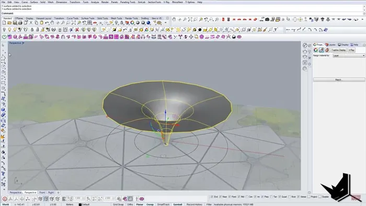Select the Pan view hand icon
This screenshot has width=366, height=206.
(52, 23)
